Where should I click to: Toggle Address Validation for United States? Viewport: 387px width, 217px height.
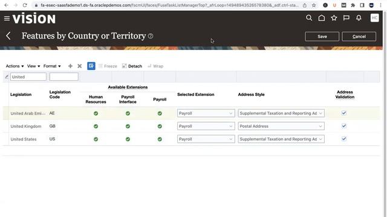click(x=344, y=139)
